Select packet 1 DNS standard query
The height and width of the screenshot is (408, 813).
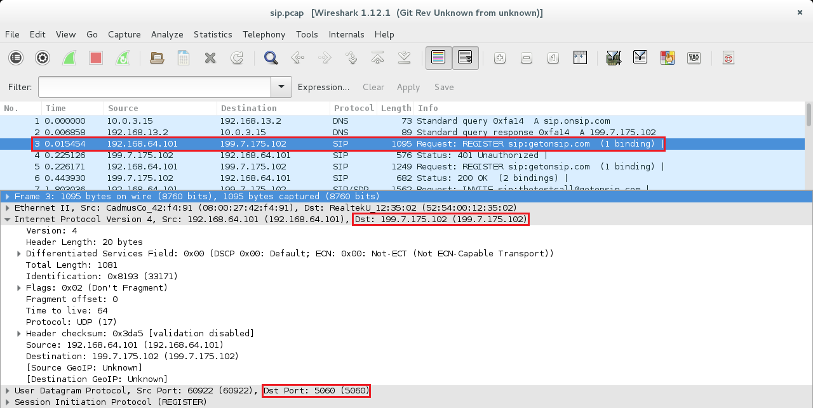coord(402,121)
